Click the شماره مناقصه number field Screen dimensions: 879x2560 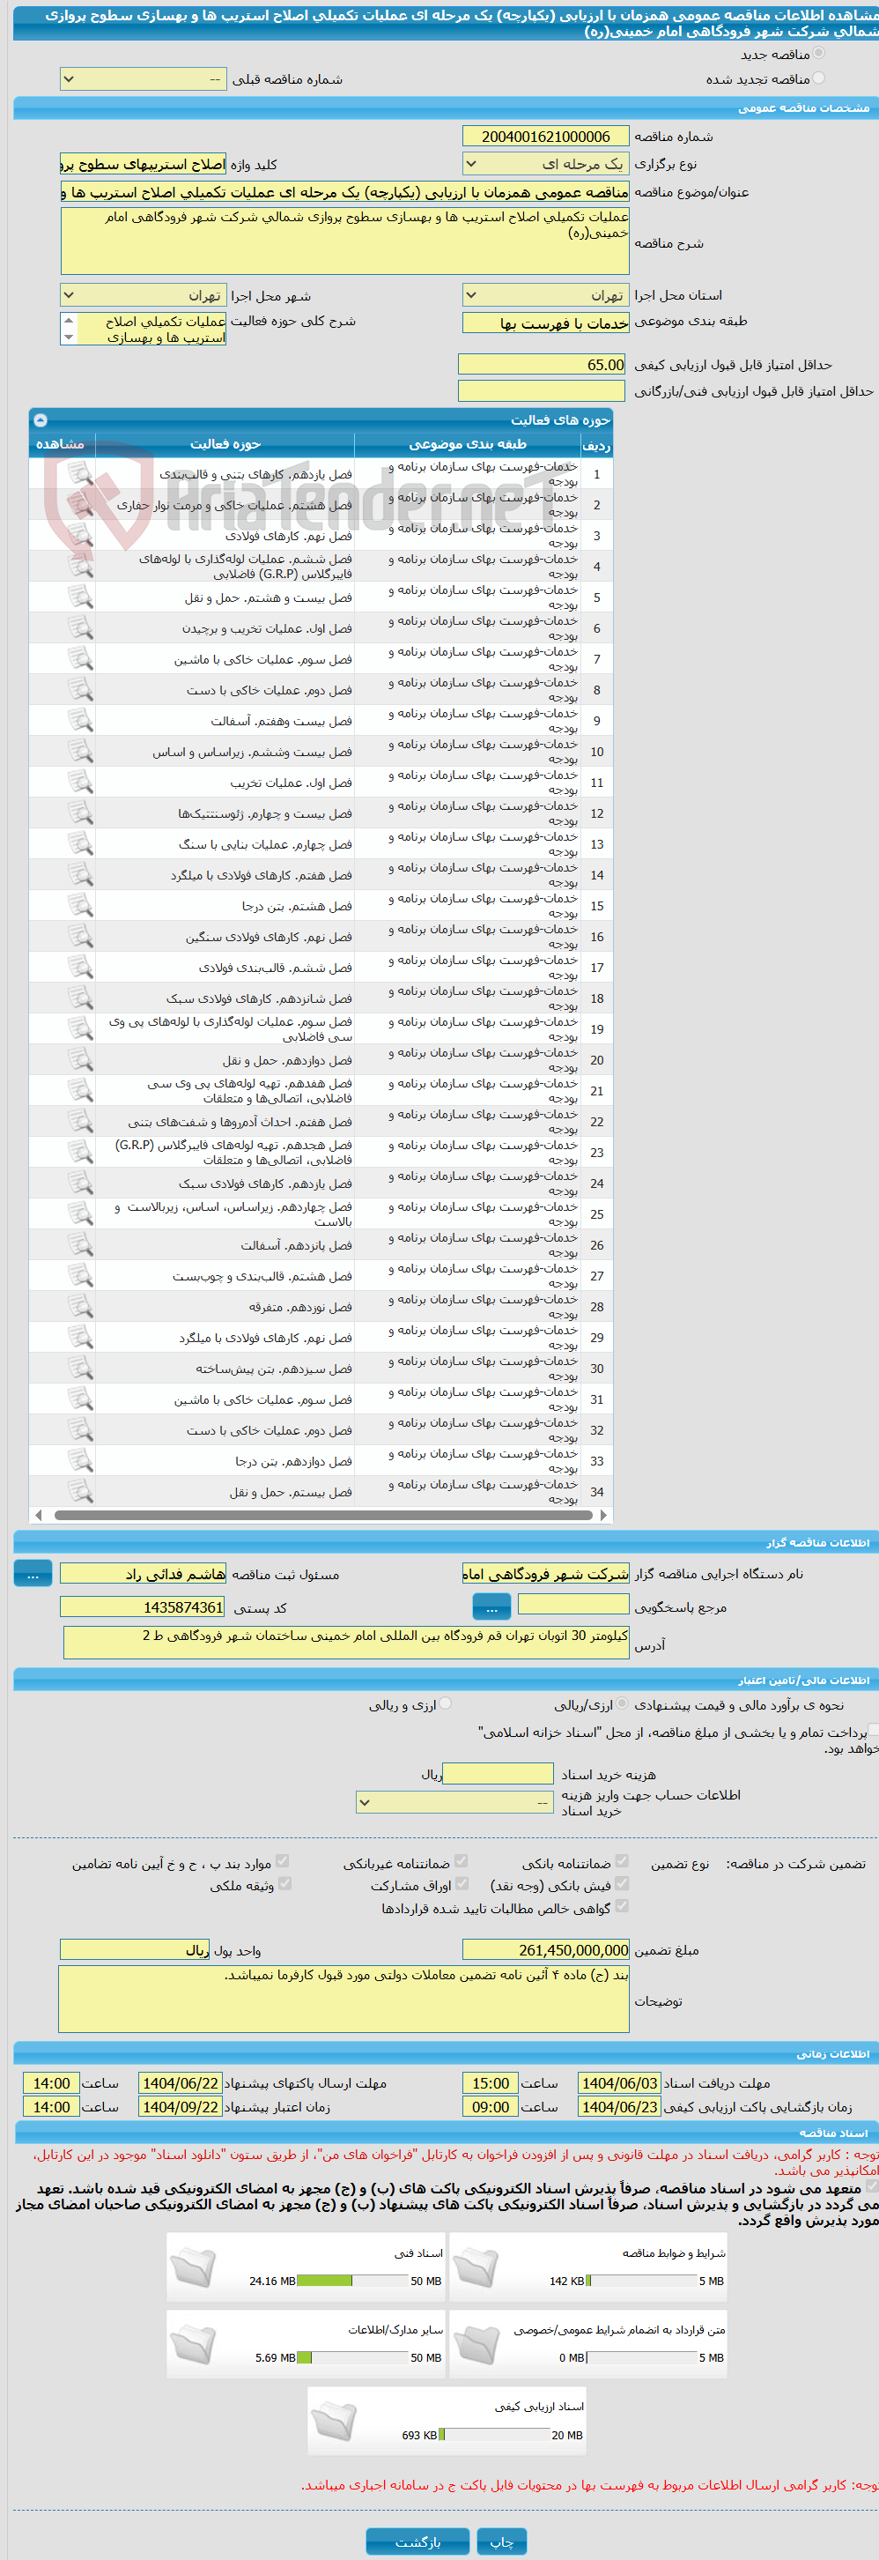pos(545,136)
